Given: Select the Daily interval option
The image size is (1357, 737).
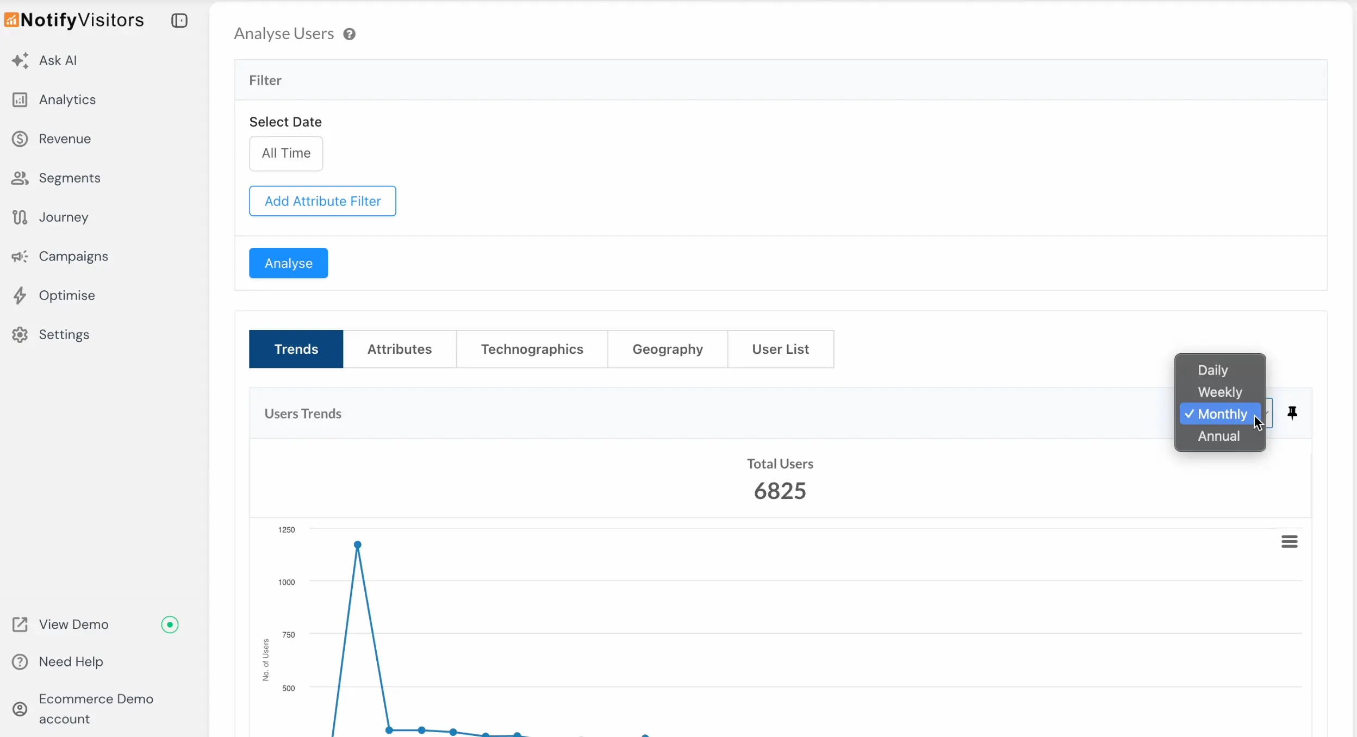Looking at the screenshot, I should [x=1212, y=370].
